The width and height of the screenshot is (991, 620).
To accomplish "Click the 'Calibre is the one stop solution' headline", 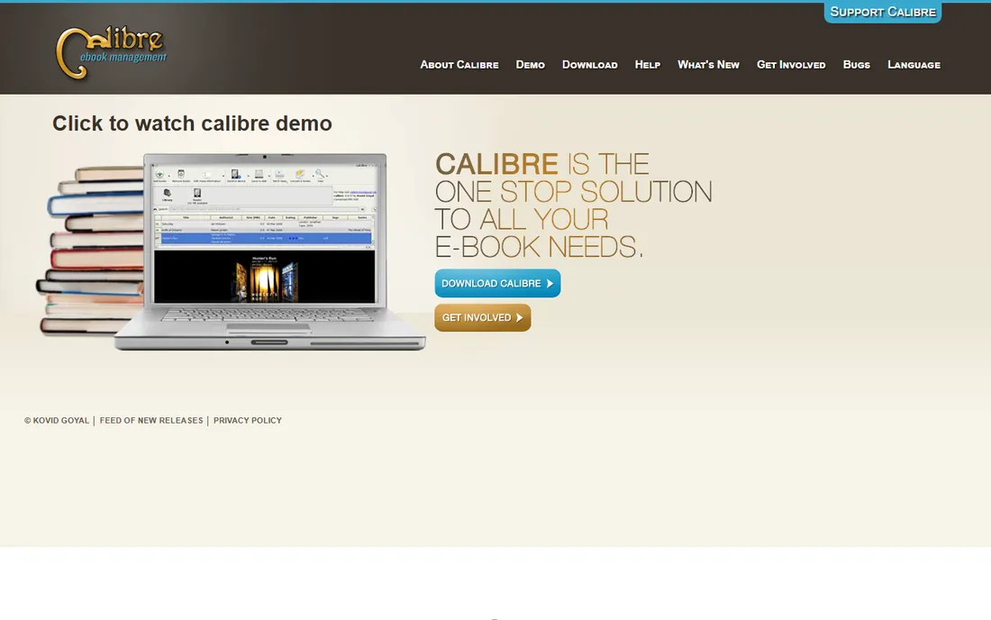I will pyautogui.click(x=573, y=205).
